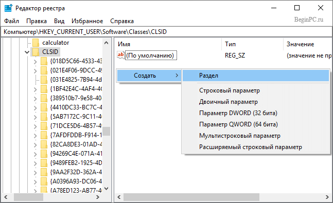Choose Раздел in the submenu
The width and height of the screenshot is (333, 203).
[256, 76]
